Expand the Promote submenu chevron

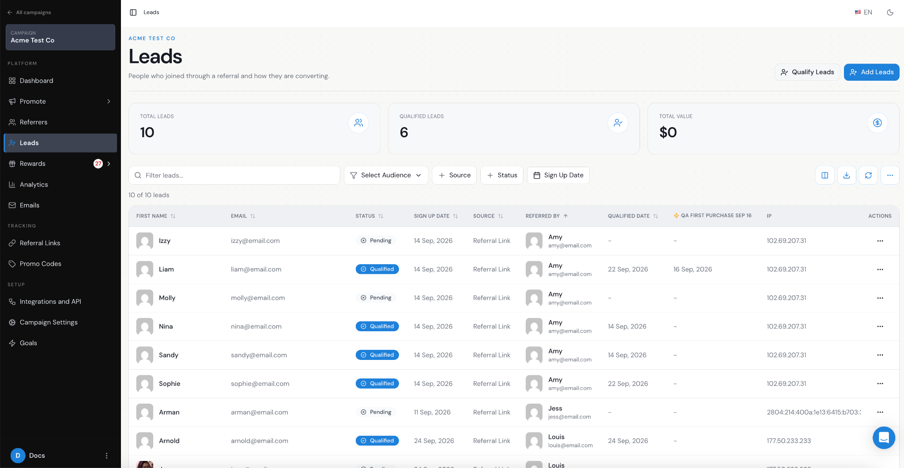pos(109,101)
